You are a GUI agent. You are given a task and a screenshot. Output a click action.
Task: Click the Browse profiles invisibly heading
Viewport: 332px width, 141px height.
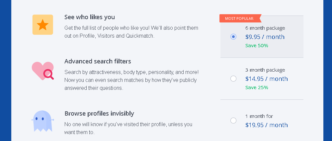click(x=99, y=114)
